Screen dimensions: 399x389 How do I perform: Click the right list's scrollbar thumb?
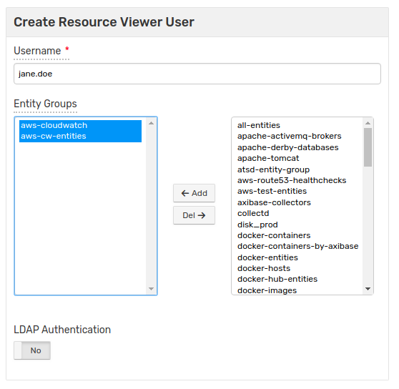tap(368, 147)
